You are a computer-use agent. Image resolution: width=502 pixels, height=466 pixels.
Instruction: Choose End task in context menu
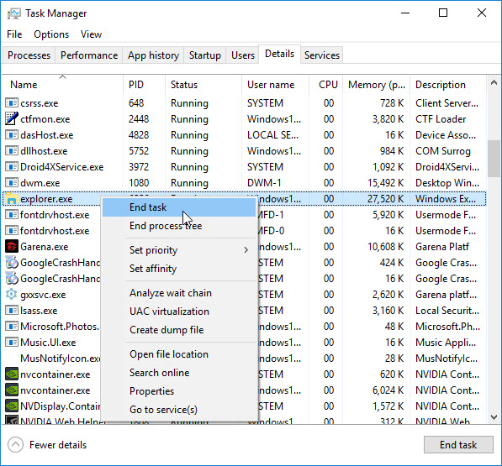click(179, 207)
